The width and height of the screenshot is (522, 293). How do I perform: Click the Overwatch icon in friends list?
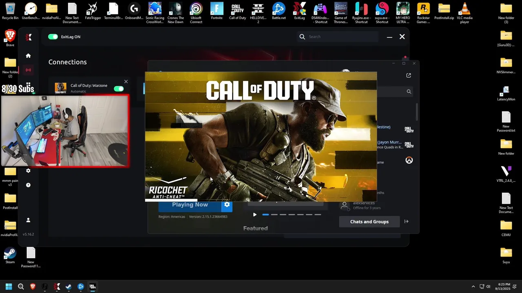pyautogui.click(x=409, y=160)
